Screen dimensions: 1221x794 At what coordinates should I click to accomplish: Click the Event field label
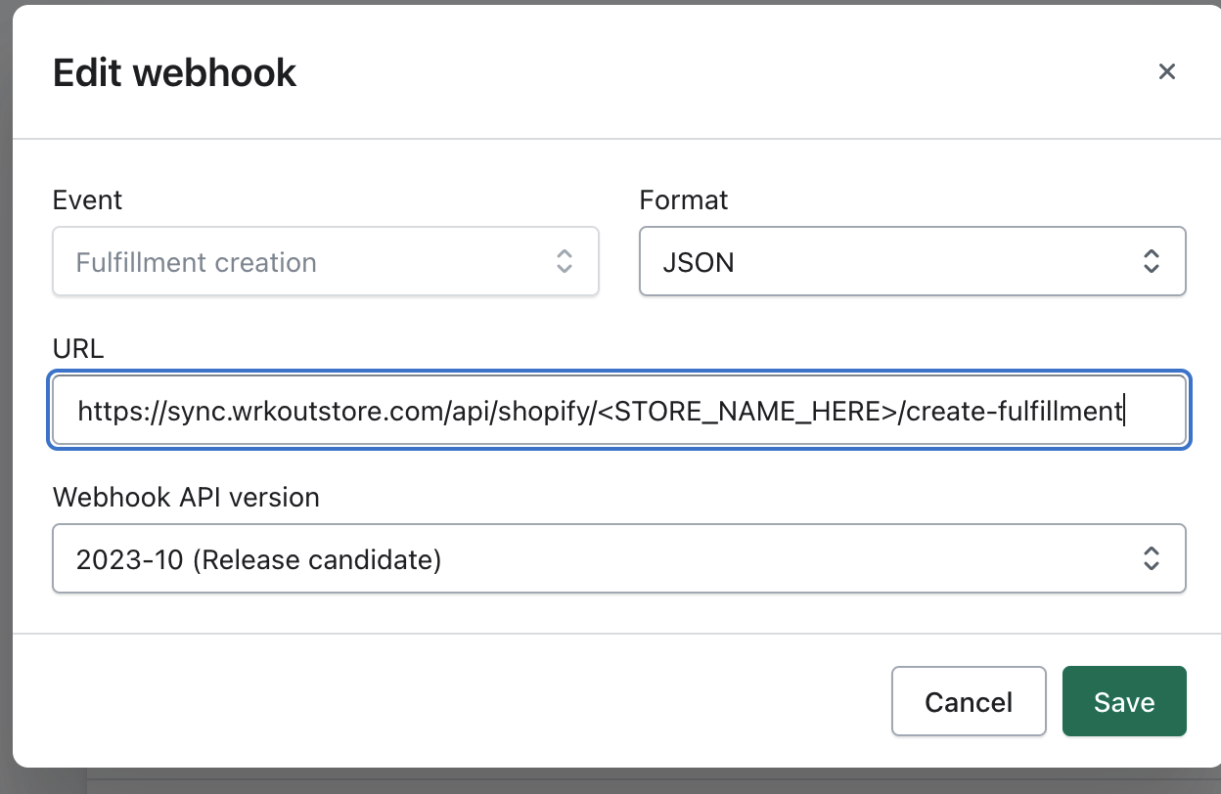click(87, 199)
